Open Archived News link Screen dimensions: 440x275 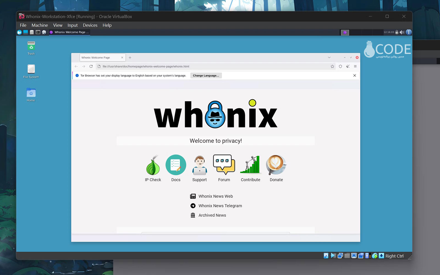[x=208, y=215]
